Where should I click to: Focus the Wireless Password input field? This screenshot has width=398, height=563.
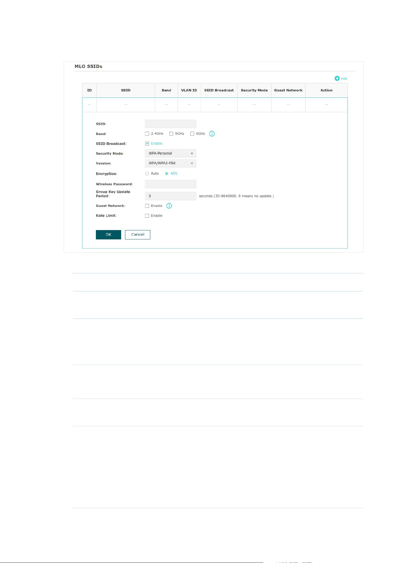click(170, 184)
